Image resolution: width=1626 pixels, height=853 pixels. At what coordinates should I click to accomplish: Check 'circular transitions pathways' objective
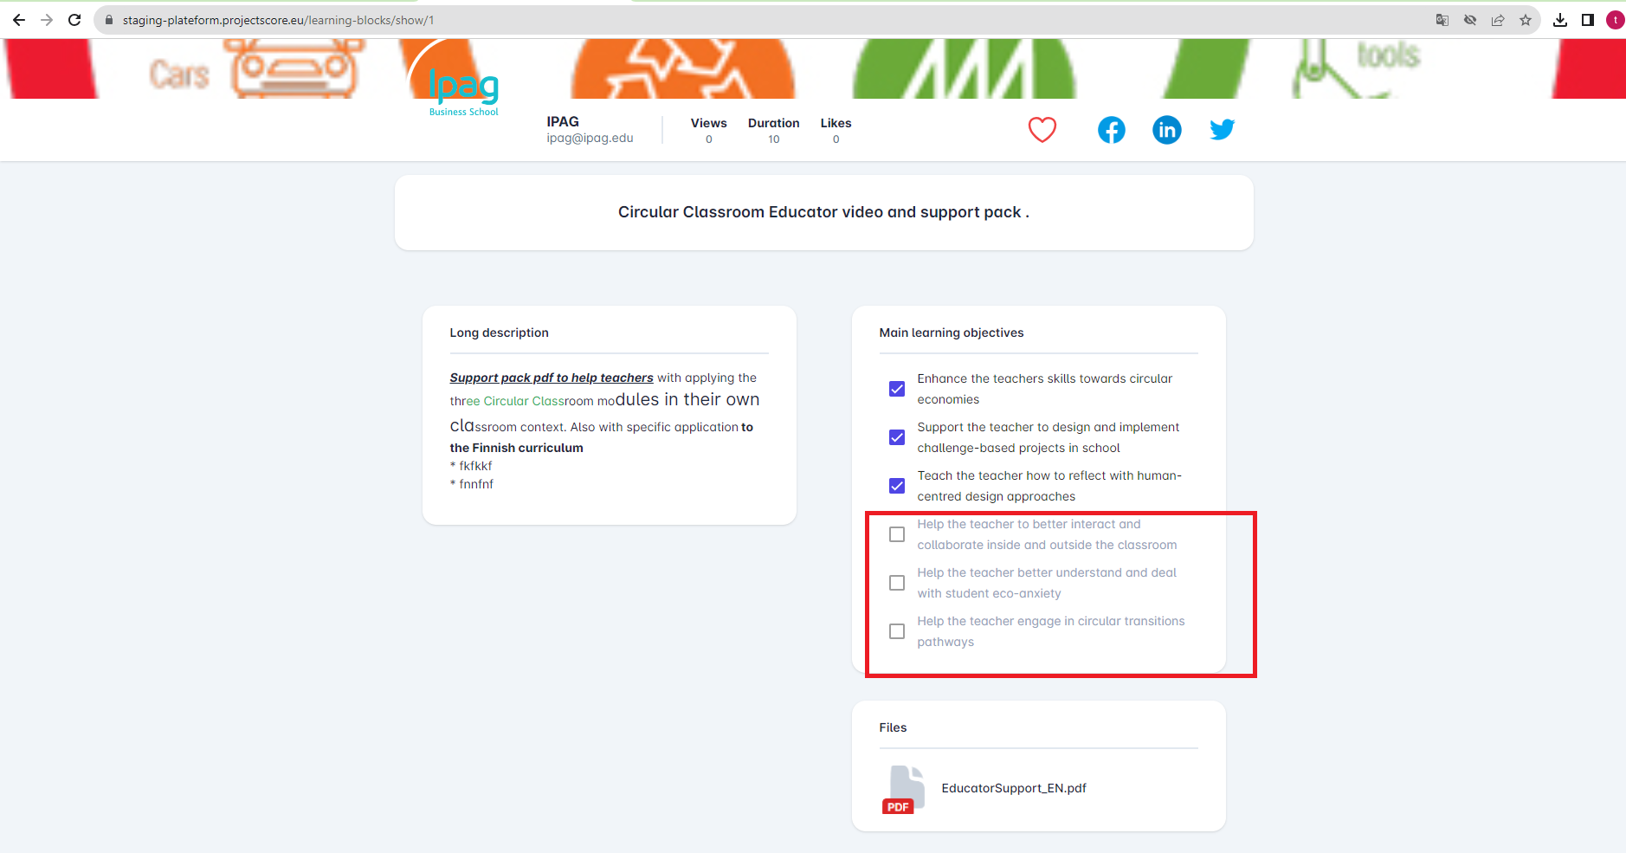[897, 631]
